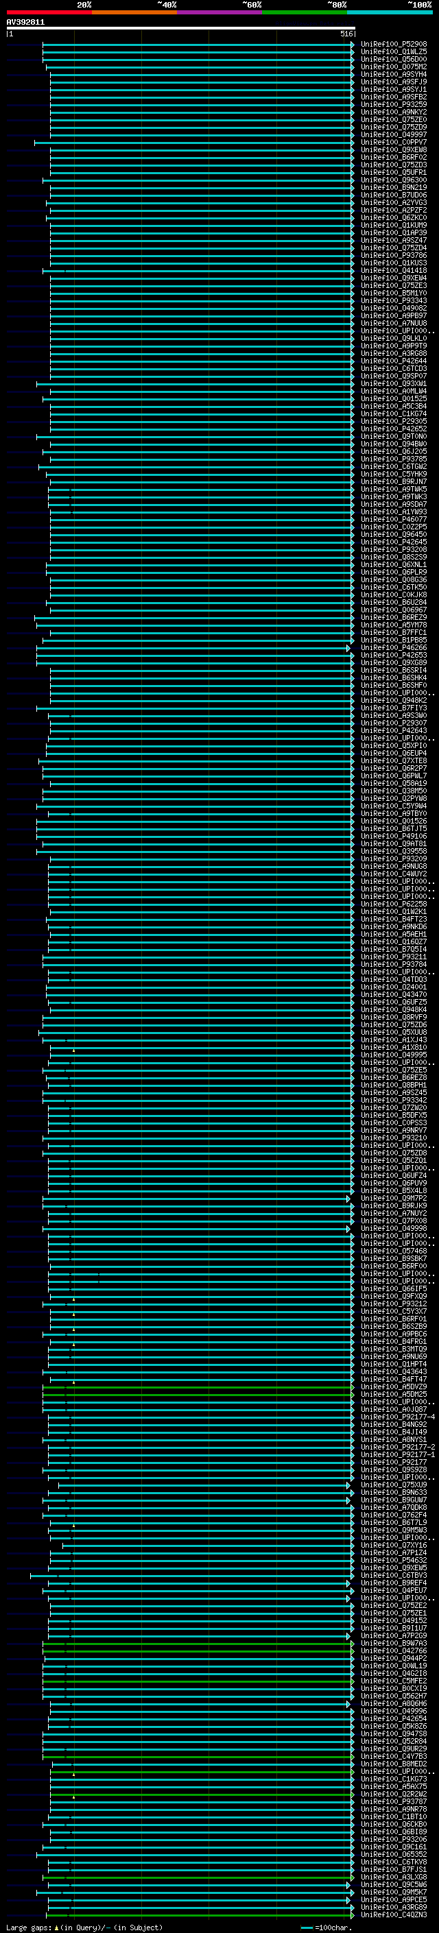Select hit label UniRef100_O57468

(x=394, y=1251)
